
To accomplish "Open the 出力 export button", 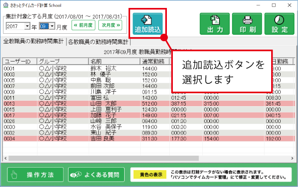I will (x=215, y=24).
